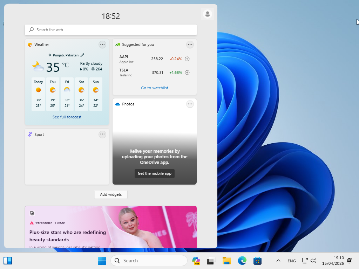The width and height of the screenshot is (359, 269).
Task: Open Task View on the taskbar
Action: click(211, 261)
